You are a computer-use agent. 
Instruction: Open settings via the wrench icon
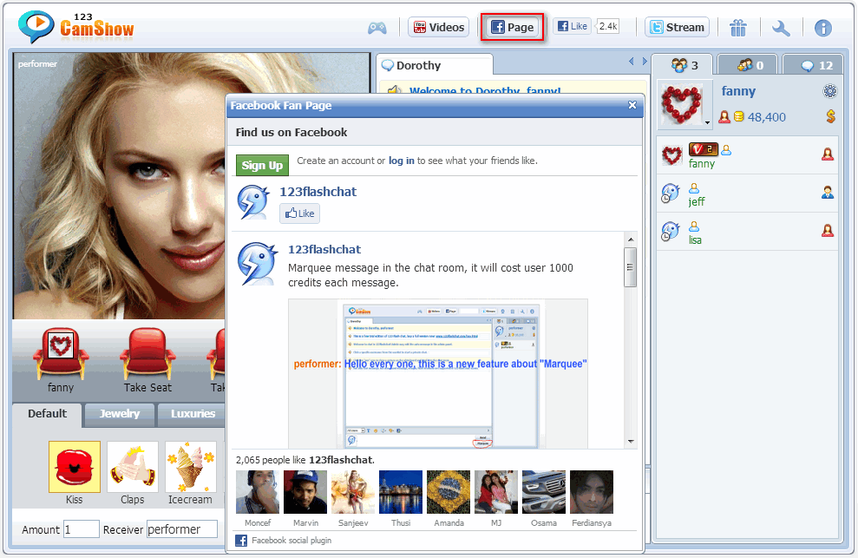781,28
